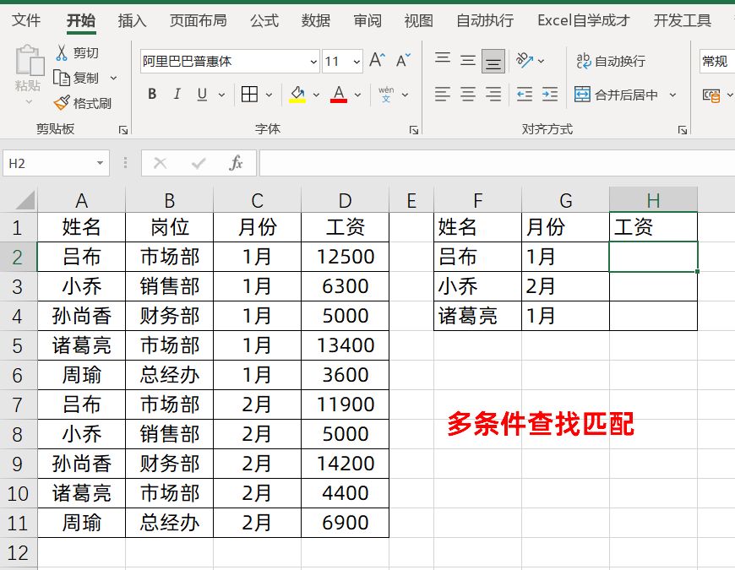
Task: Open the font (字体) dialog launcher
Action: click(413, 130)
